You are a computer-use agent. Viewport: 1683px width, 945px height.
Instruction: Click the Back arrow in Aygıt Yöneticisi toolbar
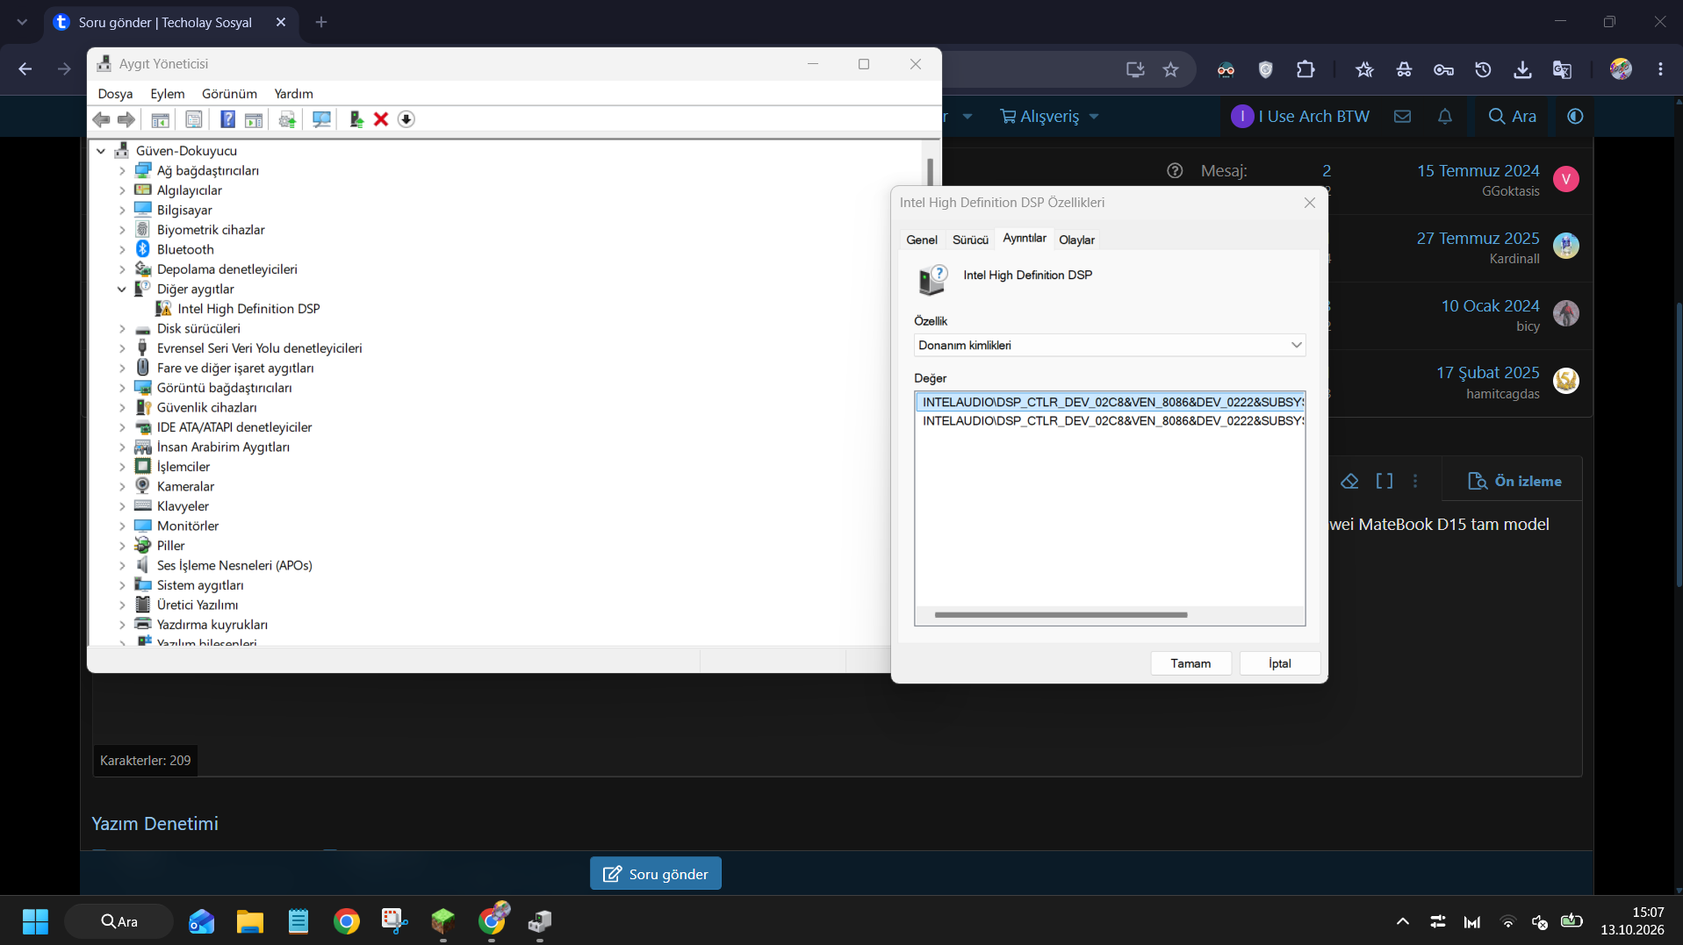(x=102, y=119)
